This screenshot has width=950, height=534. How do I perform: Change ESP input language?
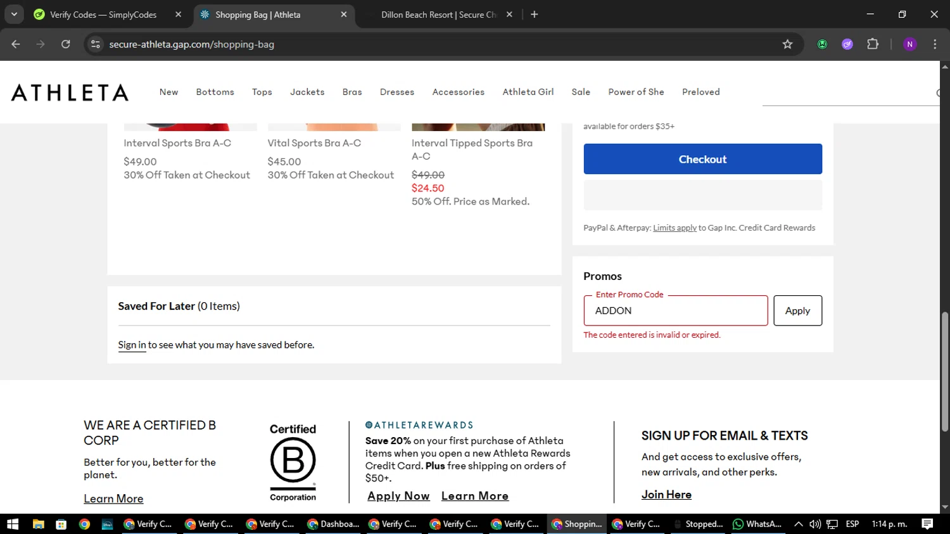click(852, 524)
